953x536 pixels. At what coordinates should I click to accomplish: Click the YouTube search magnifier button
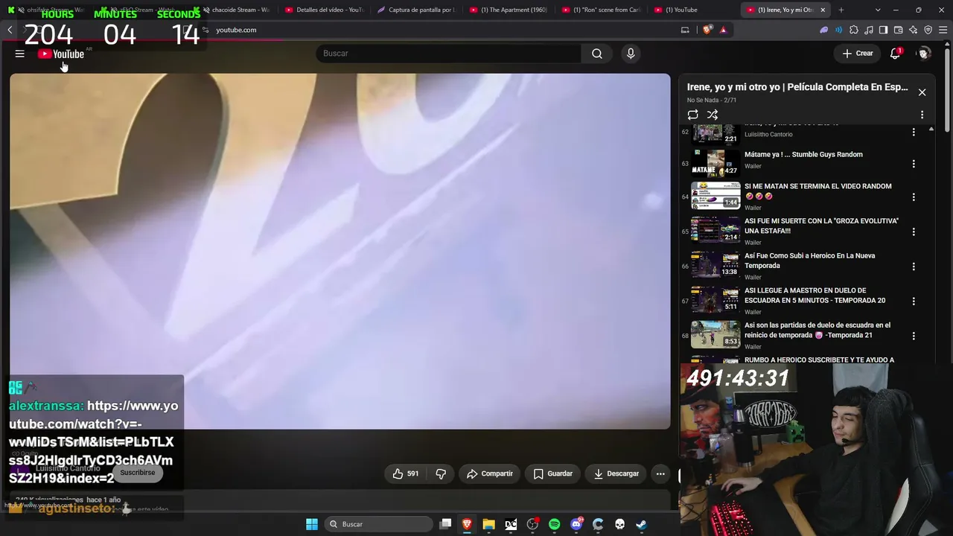597,54
